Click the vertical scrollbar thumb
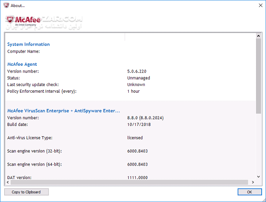 click(x=258, y=76)
